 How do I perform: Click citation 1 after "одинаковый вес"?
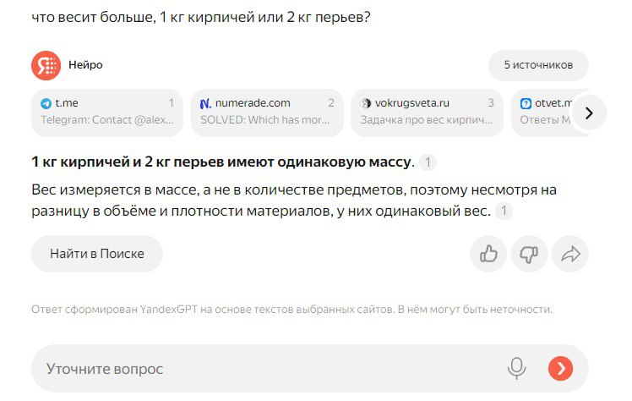504,211
